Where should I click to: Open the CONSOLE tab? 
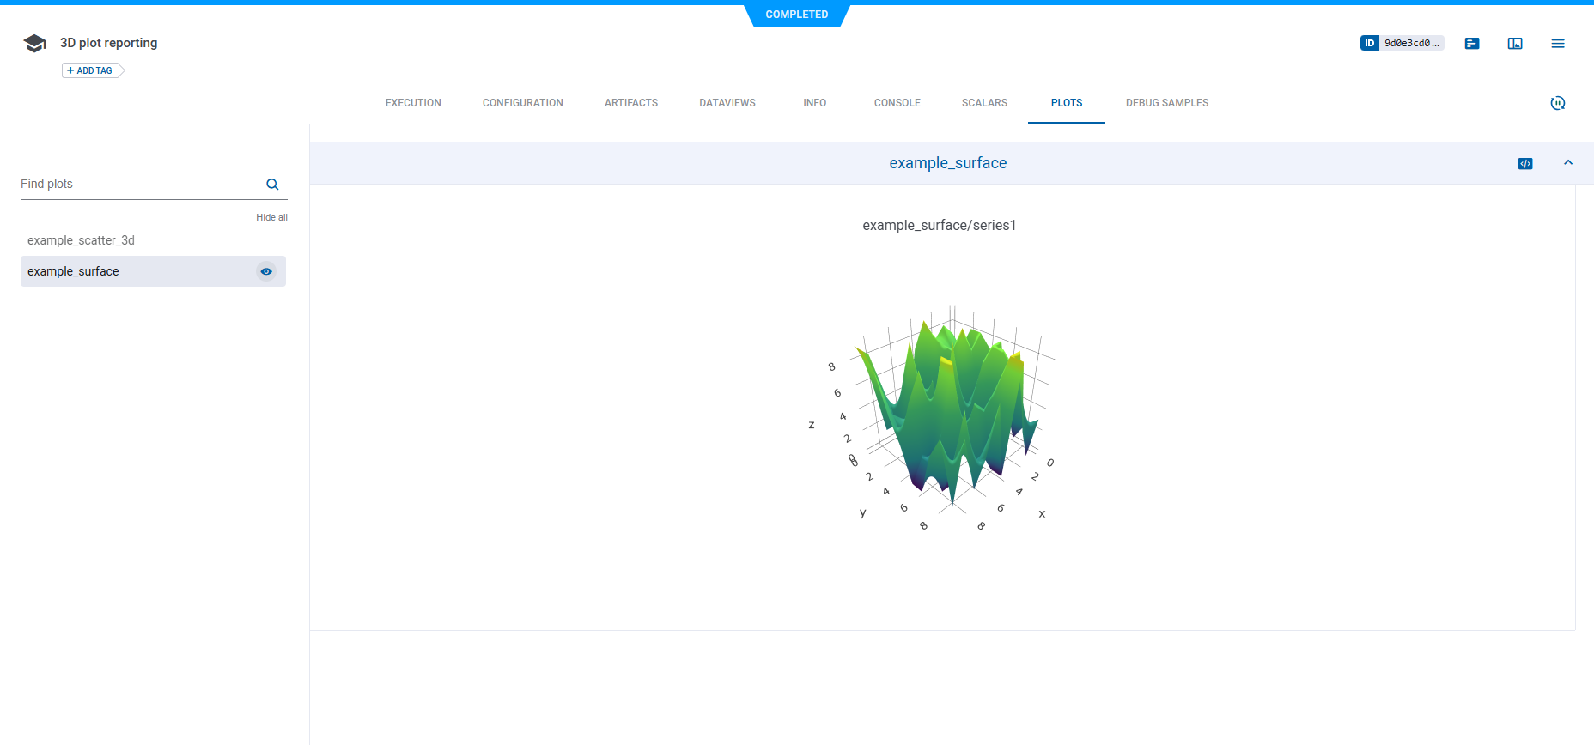pos(897,103)
